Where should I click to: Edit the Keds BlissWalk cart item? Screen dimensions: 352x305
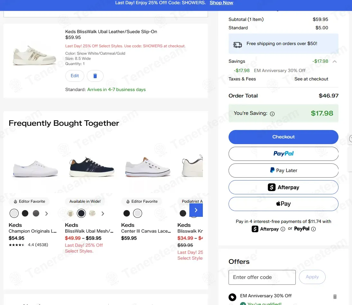(x=75, y=76)
